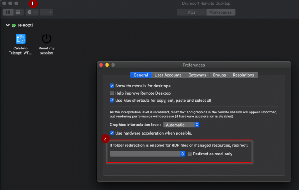
Task: Select the PCs tab in the main window
Action: tap(192, 12)
